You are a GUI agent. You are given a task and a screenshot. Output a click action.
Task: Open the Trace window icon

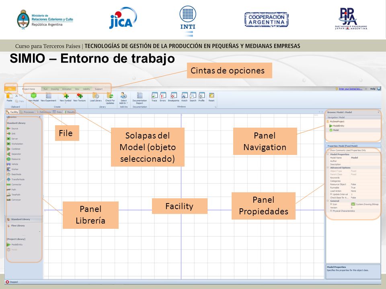point(154,96)
